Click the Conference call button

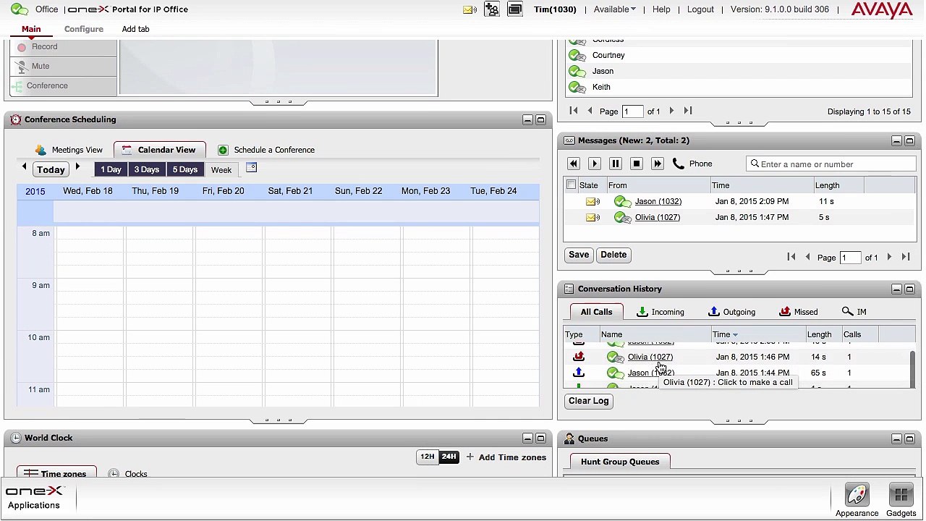pos(64,85)
